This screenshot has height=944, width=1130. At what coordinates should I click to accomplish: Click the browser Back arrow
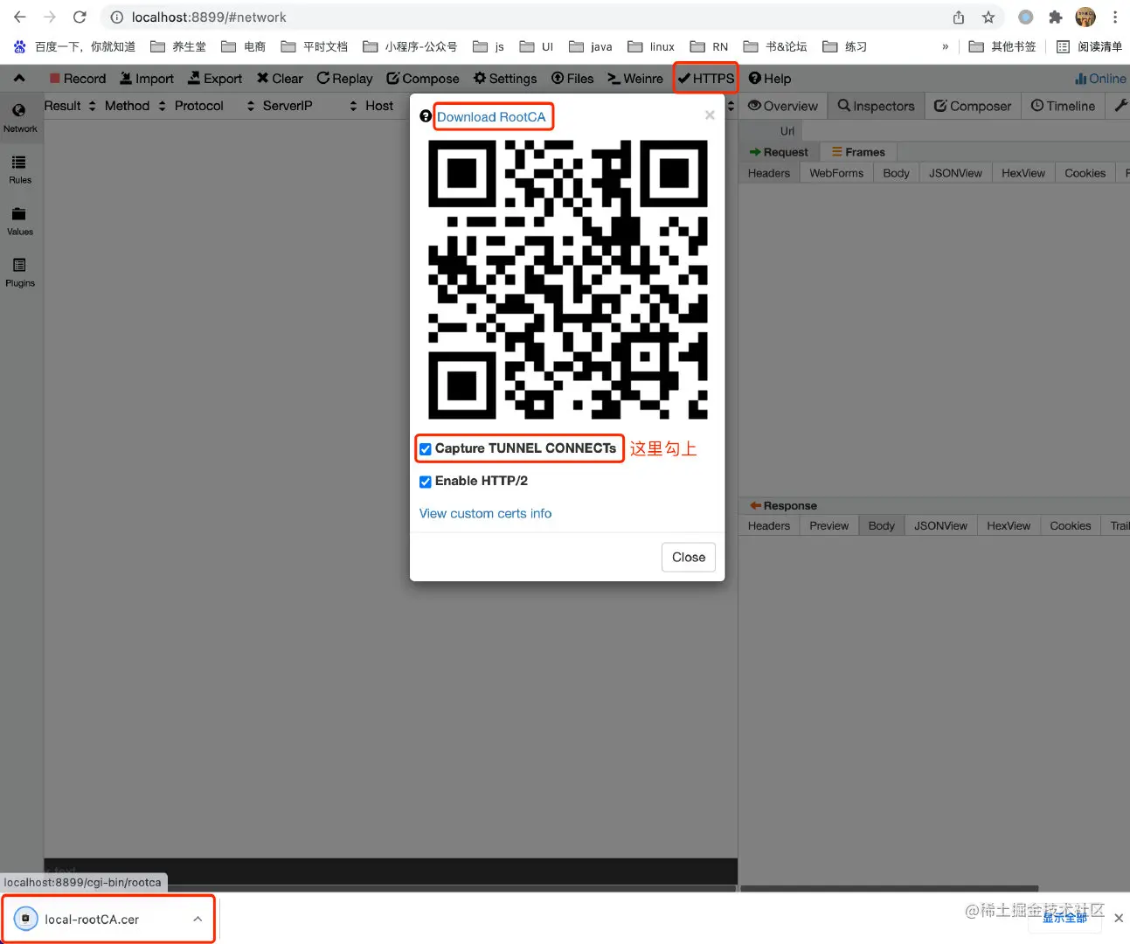coord(20,17)
